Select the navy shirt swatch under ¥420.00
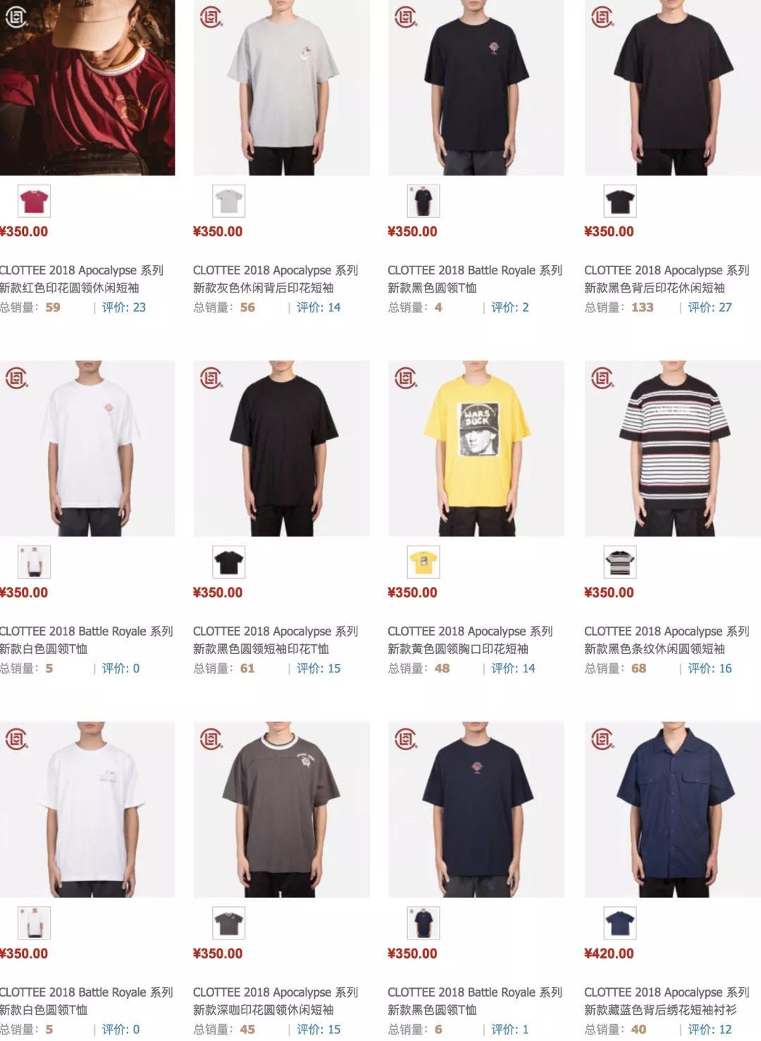This screenshot has width=761, height=1041. (x=620, y=923)
